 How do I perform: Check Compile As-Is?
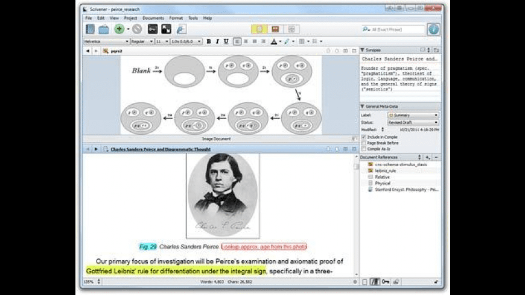point(364,149)
